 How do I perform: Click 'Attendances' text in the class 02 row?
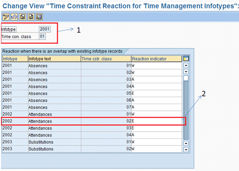(40, 121)
